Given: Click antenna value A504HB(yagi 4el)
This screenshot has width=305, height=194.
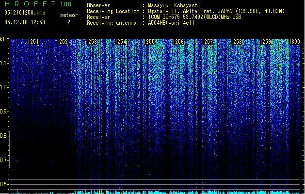Looking at the screenshot, I should (171, 23).
